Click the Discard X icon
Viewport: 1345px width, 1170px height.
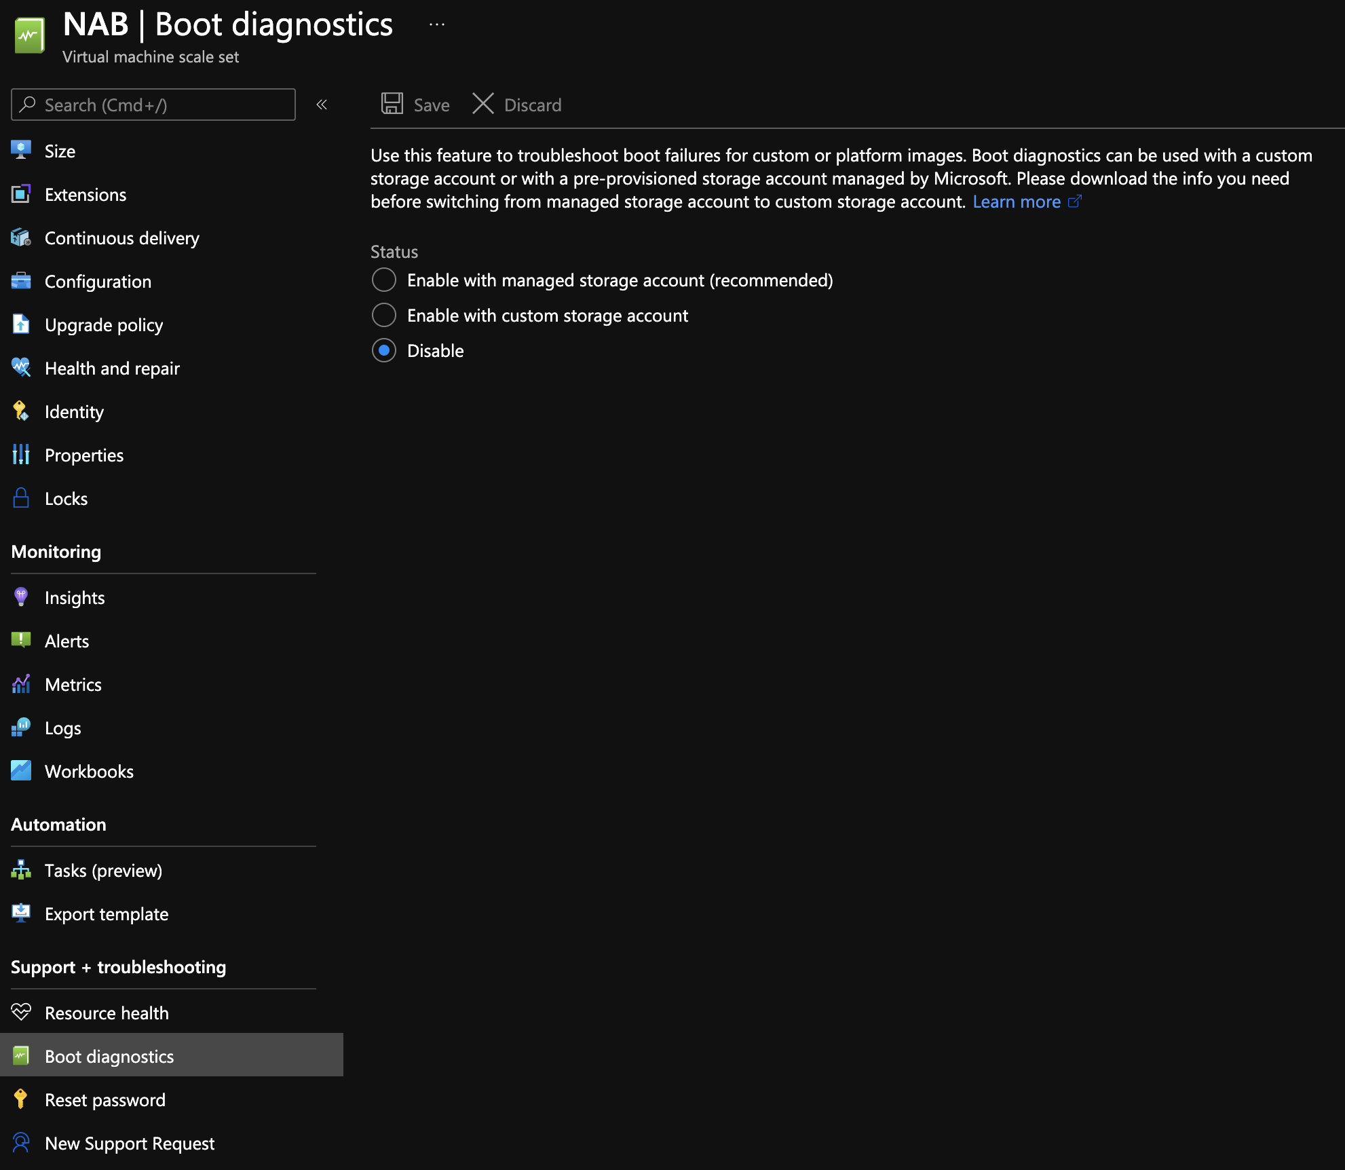click(483, 104)
